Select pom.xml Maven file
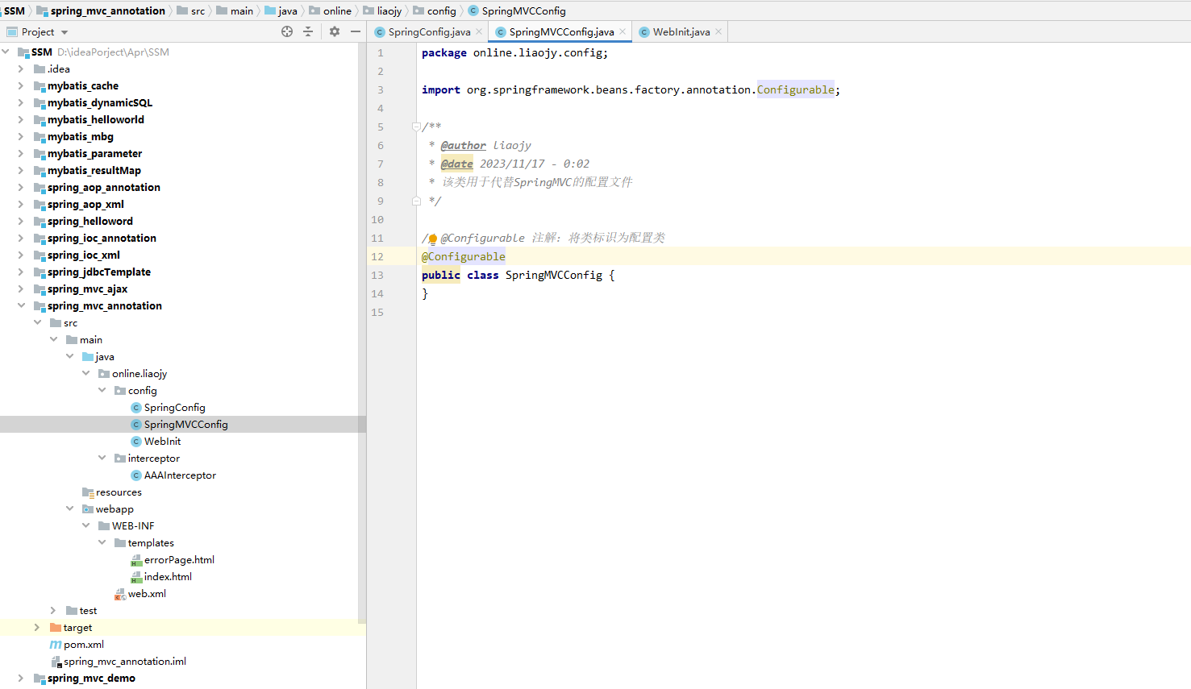This screenshot has width=1191, height=689. point(84,645)
